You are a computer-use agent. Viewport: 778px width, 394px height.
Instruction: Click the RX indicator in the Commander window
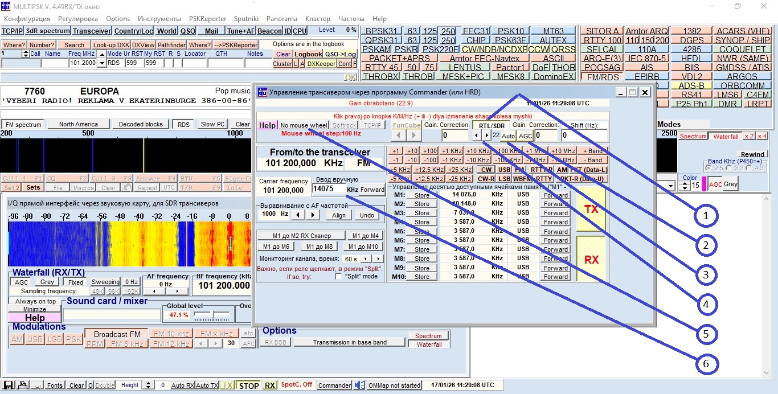point(591,259)
